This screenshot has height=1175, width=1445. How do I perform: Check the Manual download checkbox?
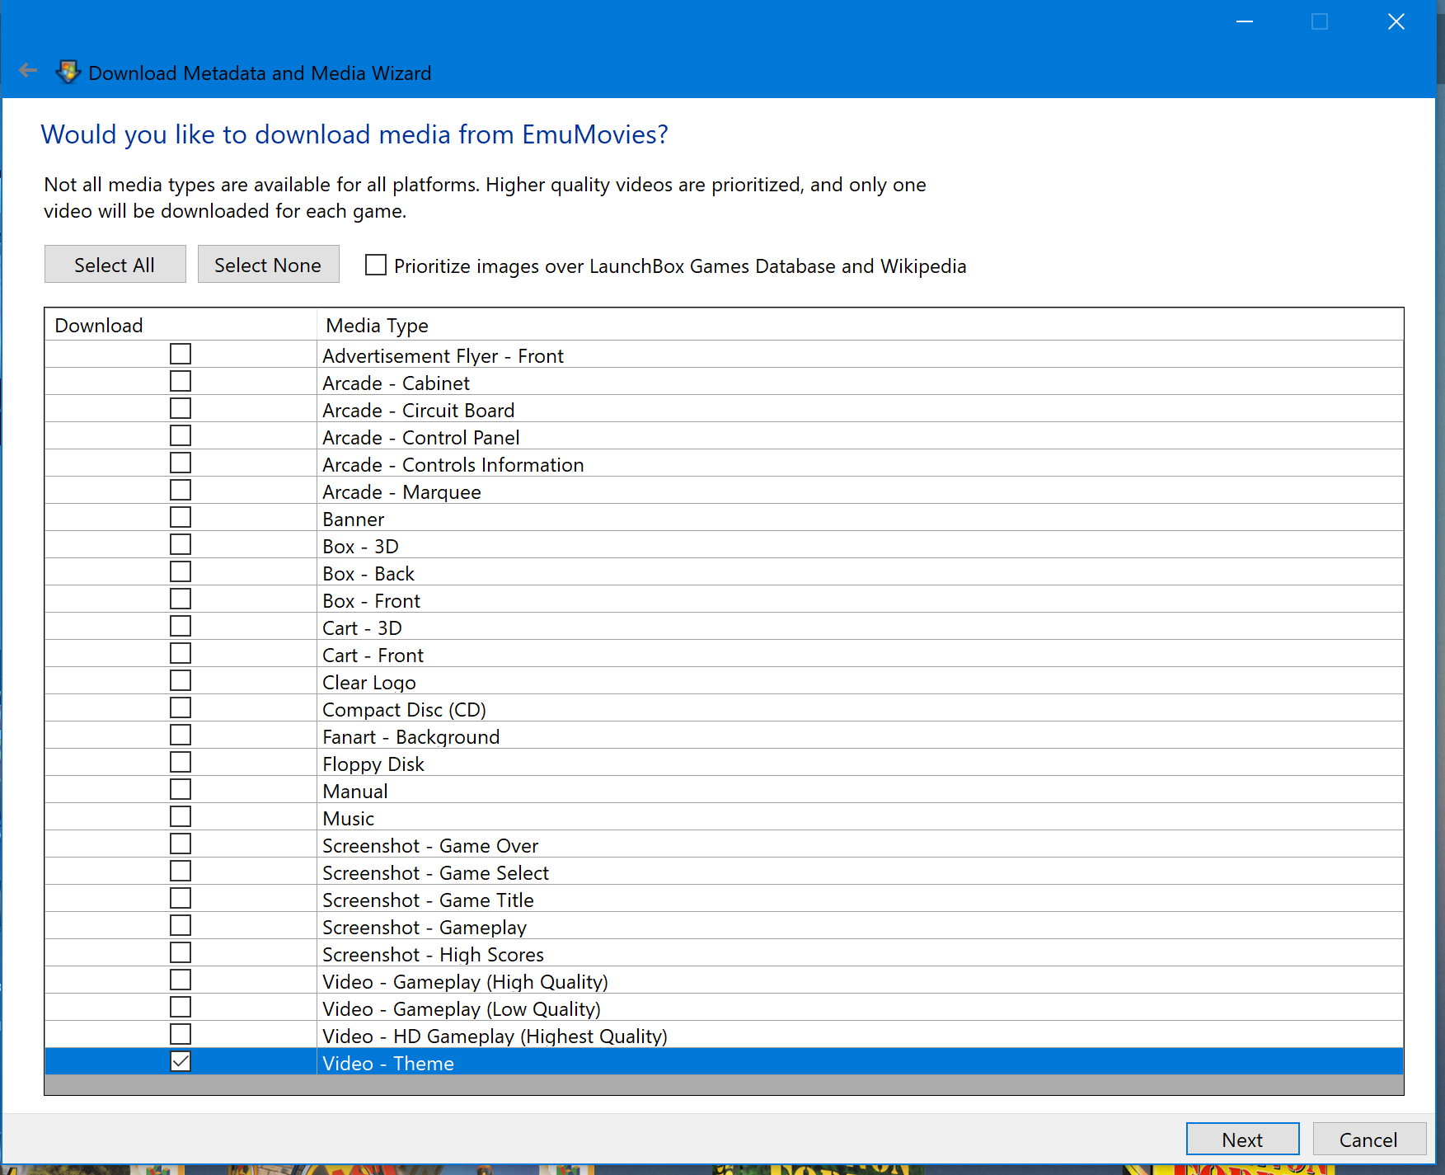[x=181, y=789]
